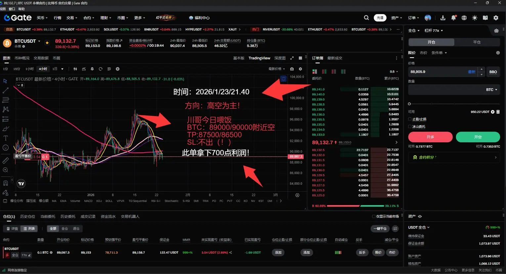Hide asset balances with the eye icon
Screen dimensions: 506x274
point(420,216)
